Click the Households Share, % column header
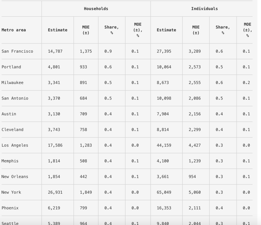This screenshot has height=225, width=261. (x=111, y=30)
